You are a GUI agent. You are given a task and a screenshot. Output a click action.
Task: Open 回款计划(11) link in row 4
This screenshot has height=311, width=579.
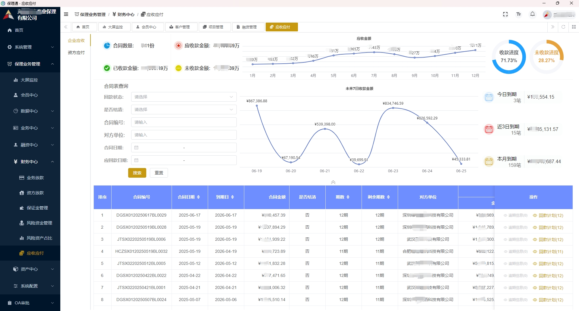pos(551,252)
